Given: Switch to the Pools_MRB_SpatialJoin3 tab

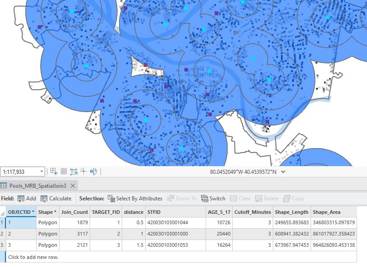Looking at the screenshot, I should [38, 185].
